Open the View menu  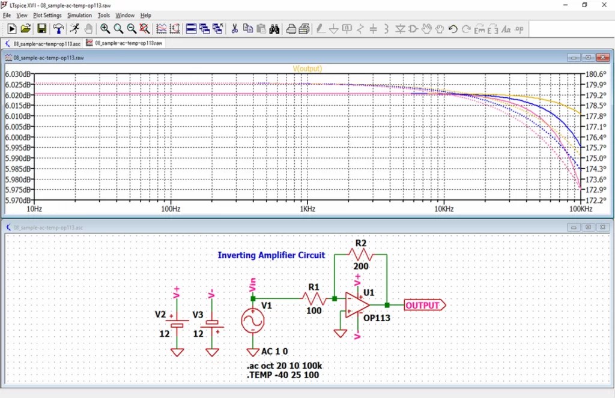point(22,15)
